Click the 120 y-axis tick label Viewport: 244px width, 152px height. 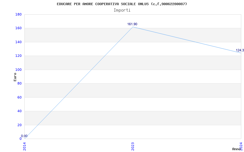click(18, 56)
